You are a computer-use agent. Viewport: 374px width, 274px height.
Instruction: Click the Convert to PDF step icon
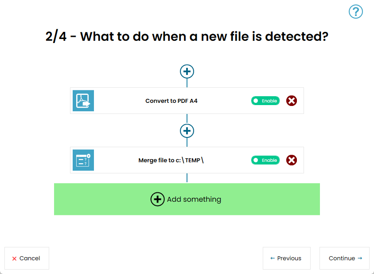click(83, 101)
